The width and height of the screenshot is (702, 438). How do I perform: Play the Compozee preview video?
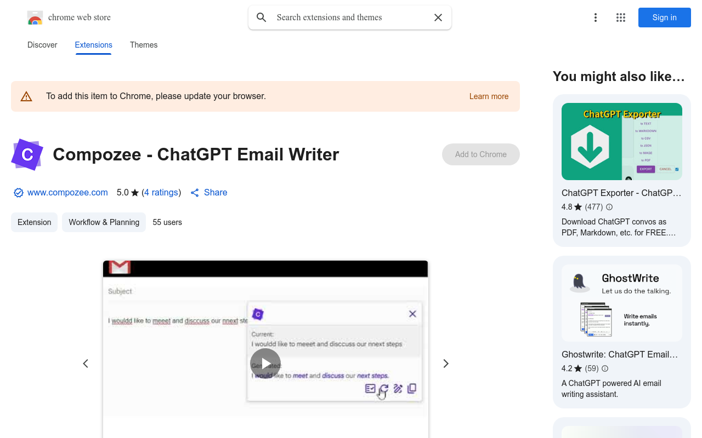click(x=265, y=364)
